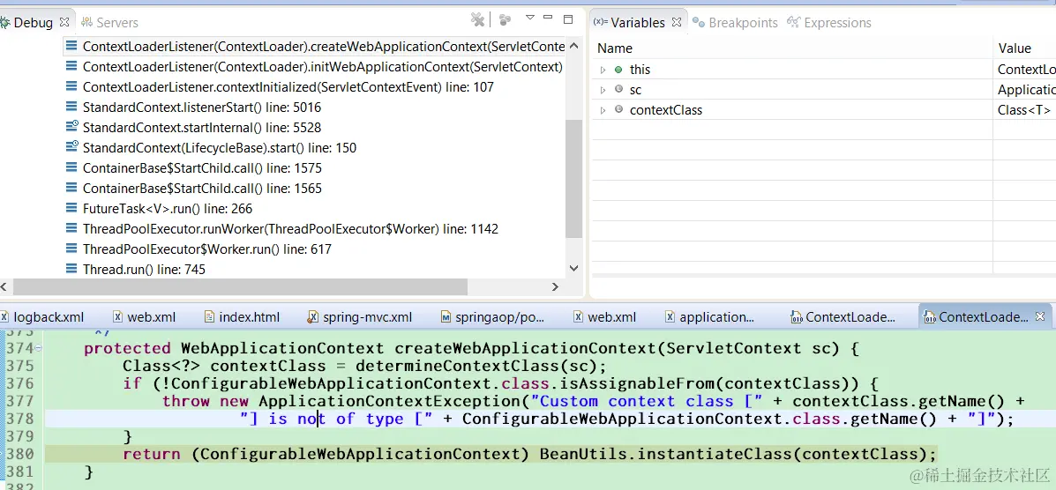Open the index.html editor tab
The width and height of the screenshot is (1056, 490).
(242, 317)
